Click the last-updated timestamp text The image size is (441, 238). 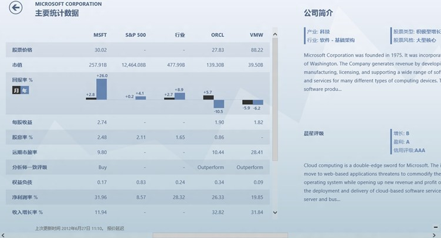coord(79,229)
